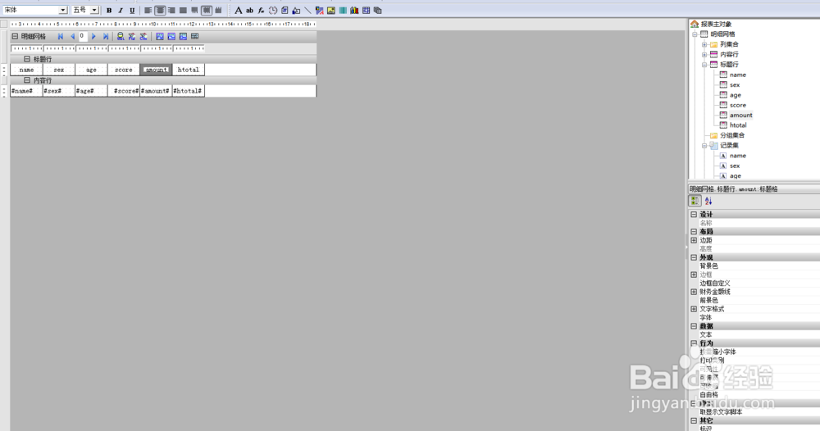This screenshot has height=431, width=820.
Task: Switch to categorized property view
Action: pos(695,201)
